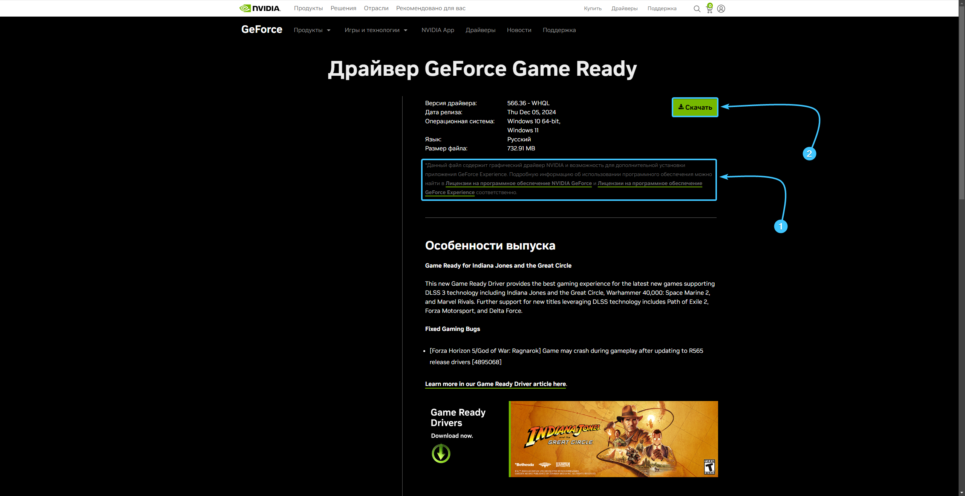Image resolution: width=965 pixels, height=496 pixels.
Task: Click the NVIDIA logo
Action: click(260, 8)
